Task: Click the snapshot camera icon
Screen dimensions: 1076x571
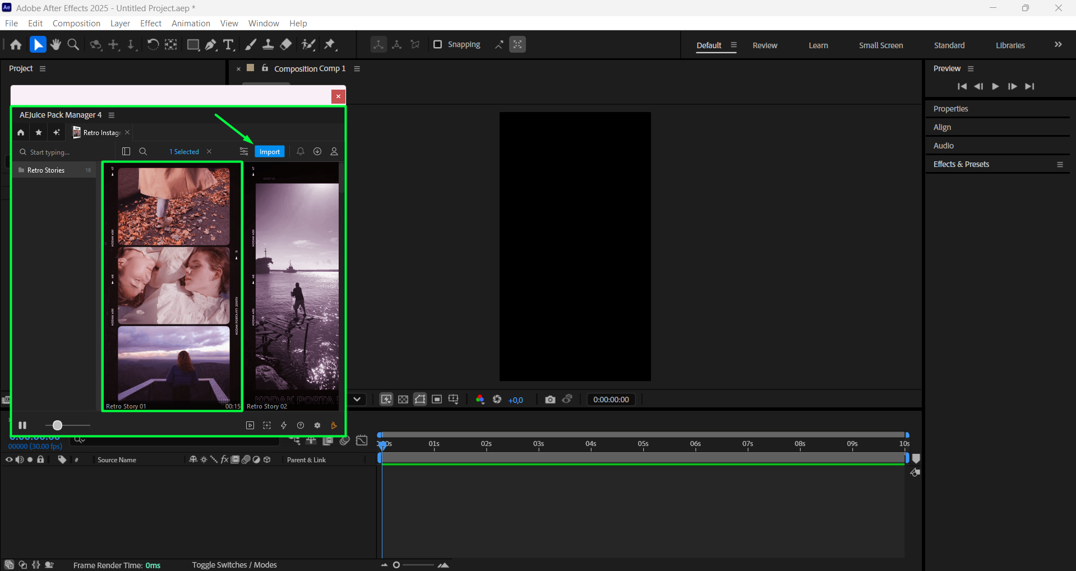Action: pos(550,400)
